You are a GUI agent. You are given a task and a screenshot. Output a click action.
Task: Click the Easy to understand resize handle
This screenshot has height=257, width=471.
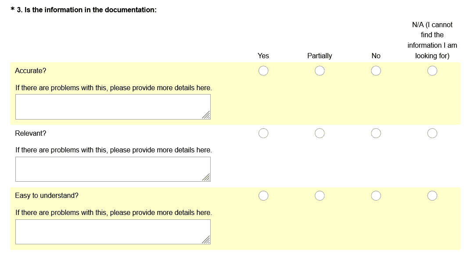206,240
